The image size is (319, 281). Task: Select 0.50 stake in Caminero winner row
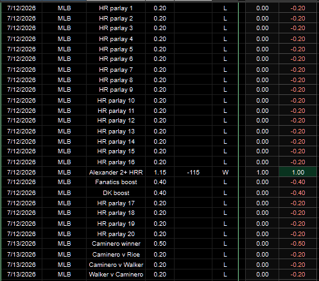[x=160, y=244]
